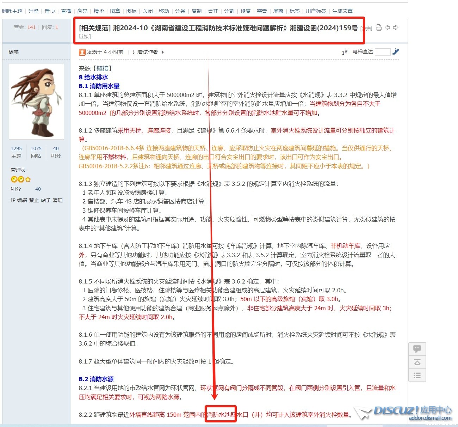
Task: Choose 高亮 to highlight the thread
Action: [82, 11]
